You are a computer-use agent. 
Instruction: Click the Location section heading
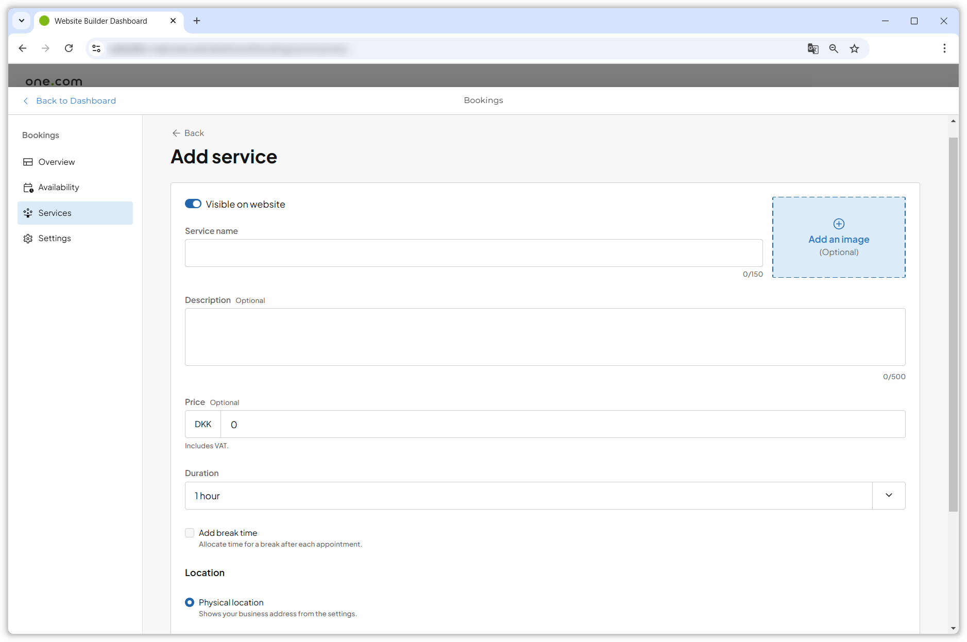click(x=205, y=573)
